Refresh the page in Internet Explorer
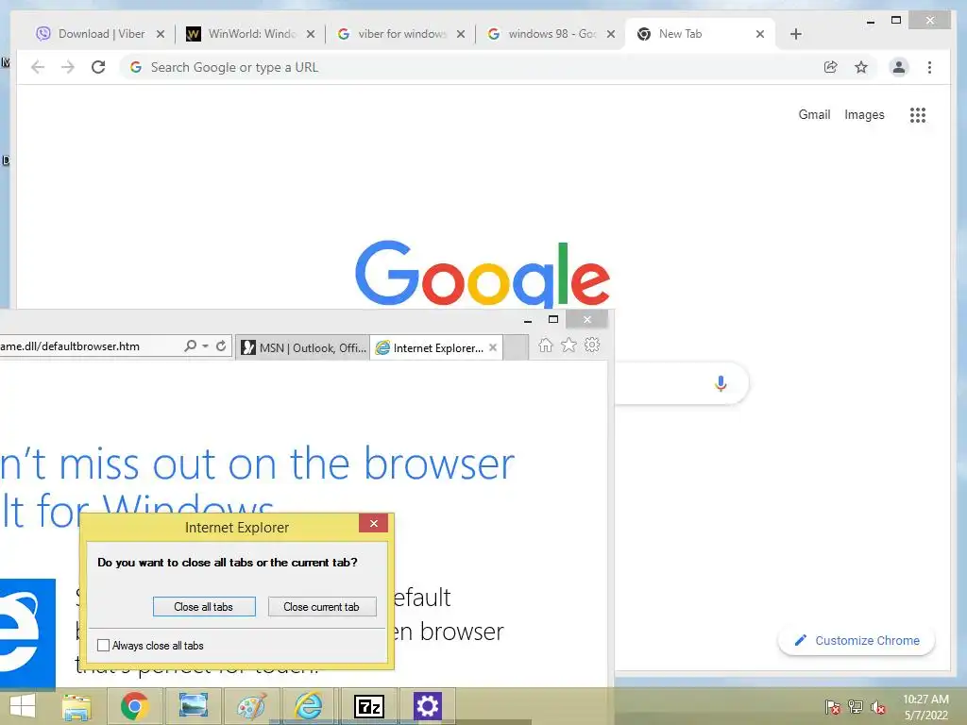 [x=221, y=346]
